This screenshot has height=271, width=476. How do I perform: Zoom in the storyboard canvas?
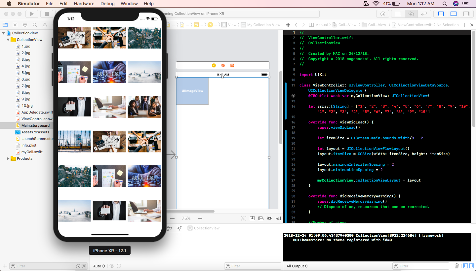[x=200, y=218]
